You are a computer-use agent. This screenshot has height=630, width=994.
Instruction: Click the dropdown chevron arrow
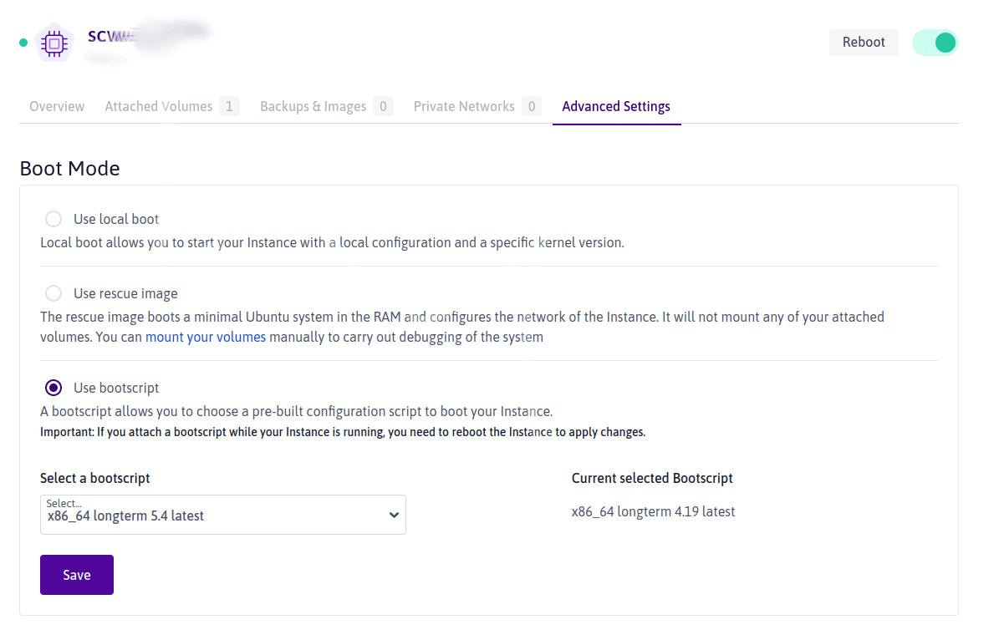tap(395, 516)
